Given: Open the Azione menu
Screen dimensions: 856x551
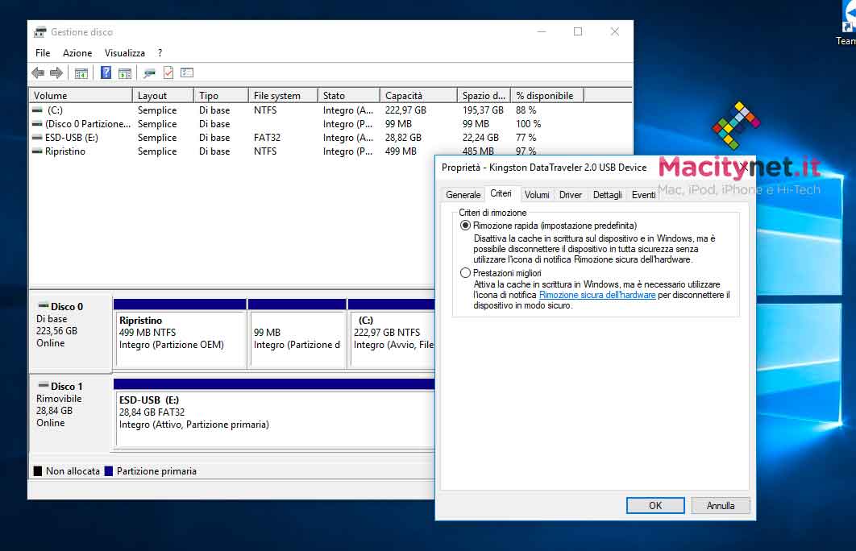Looking at the screenshot, I should 77,53.
